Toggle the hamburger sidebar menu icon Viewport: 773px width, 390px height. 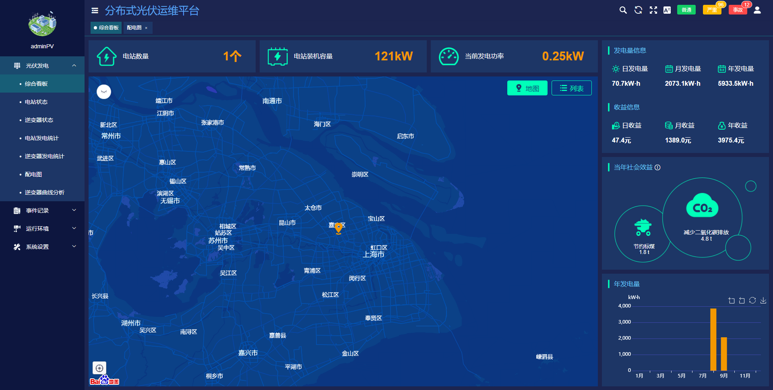95,11
